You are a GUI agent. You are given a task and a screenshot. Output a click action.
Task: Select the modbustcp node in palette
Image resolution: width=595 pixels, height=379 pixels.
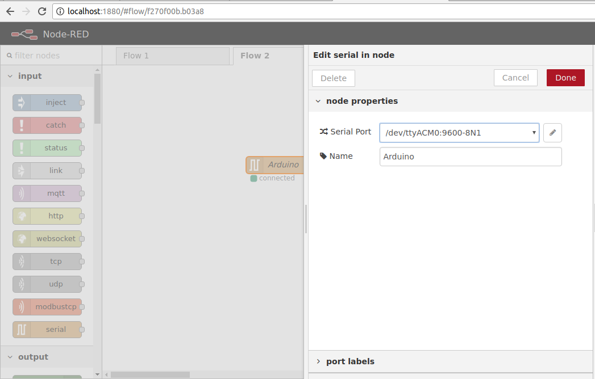click(47, 307)
